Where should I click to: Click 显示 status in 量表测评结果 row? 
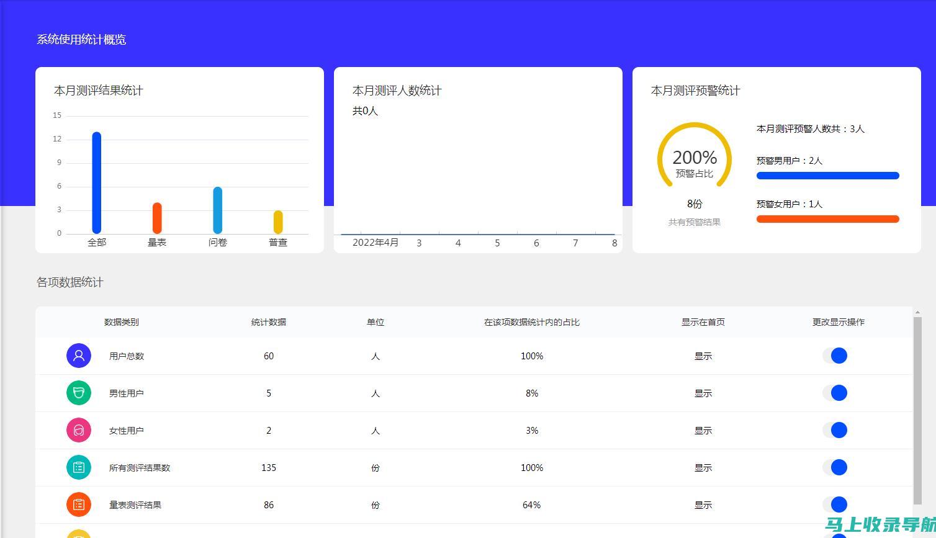coord(703,505)
